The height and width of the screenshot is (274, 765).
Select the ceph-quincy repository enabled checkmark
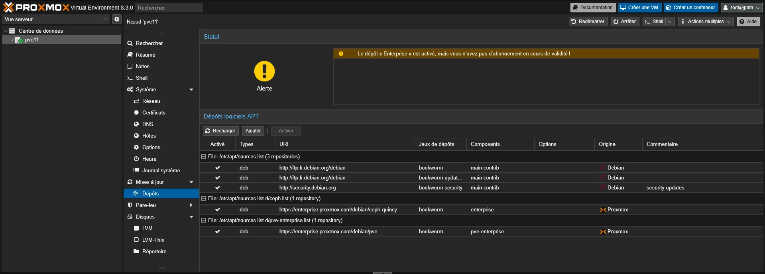point(218,210)
